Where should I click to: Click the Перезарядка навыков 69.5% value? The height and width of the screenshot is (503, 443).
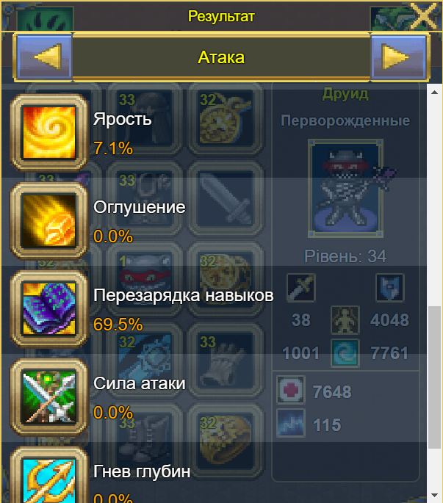[118, 325]
